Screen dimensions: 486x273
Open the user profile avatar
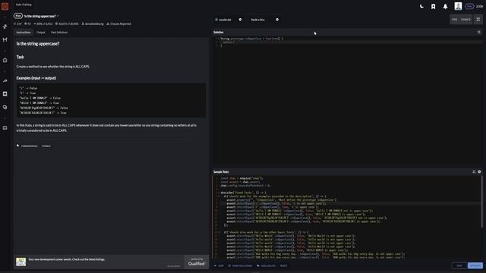(458, 6)
